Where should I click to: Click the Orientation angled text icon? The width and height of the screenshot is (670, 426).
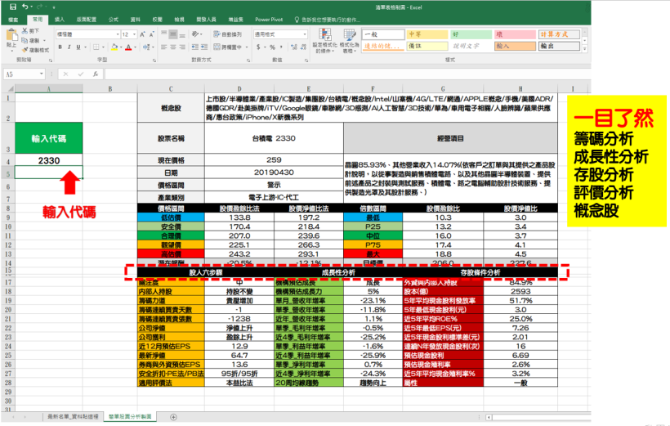coord(195,34)
